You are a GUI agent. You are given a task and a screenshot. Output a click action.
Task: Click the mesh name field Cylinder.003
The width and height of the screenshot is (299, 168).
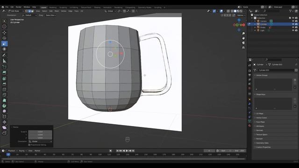point(276,70)
